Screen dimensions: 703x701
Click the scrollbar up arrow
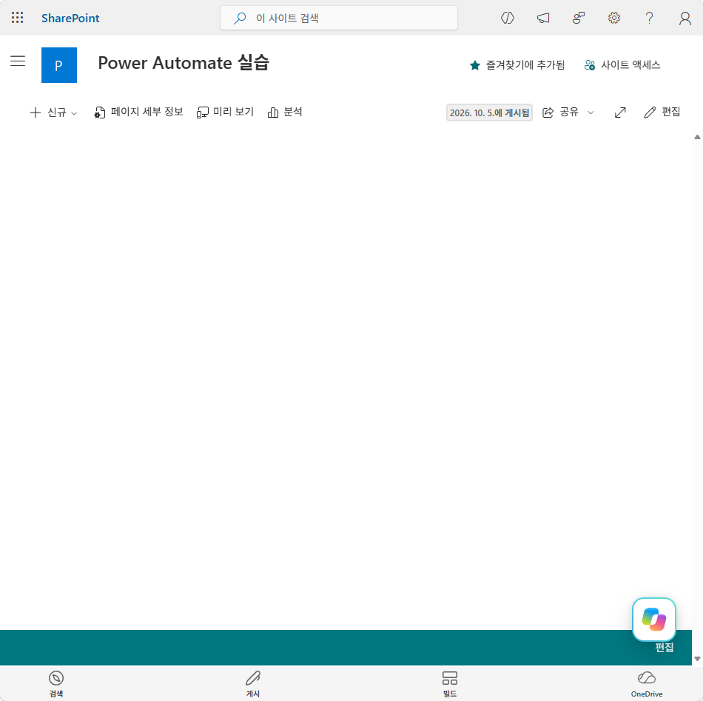point(697,137)
